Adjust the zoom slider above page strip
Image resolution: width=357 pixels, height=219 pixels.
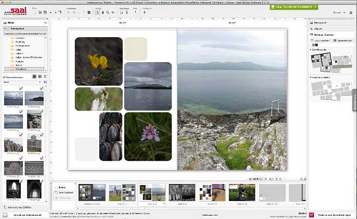click(x=290, y=179)
